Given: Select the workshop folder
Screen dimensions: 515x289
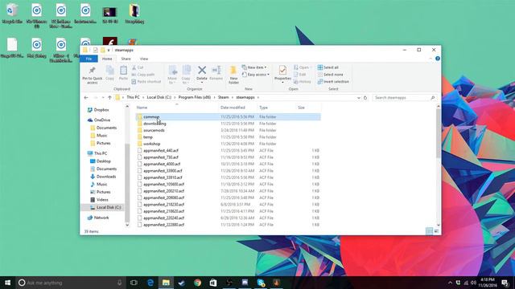Looking at the screenshot, I should tap(229, 144).
